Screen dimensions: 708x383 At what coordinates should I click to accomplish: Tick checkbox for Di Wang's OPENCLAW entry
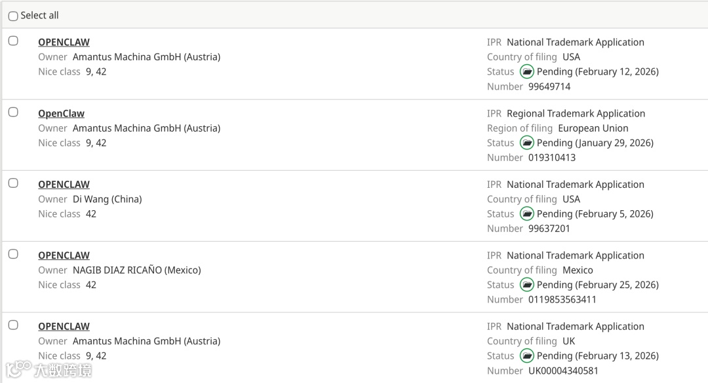13,183
